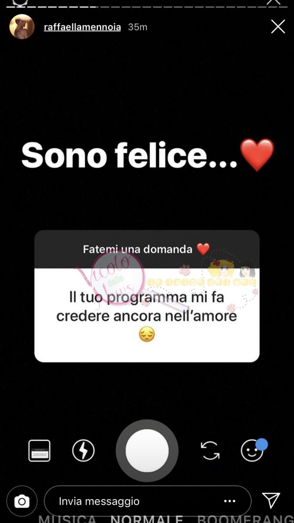Open face filters smiley icon
This screenshot has width=294, height=523.
[253, 450]
